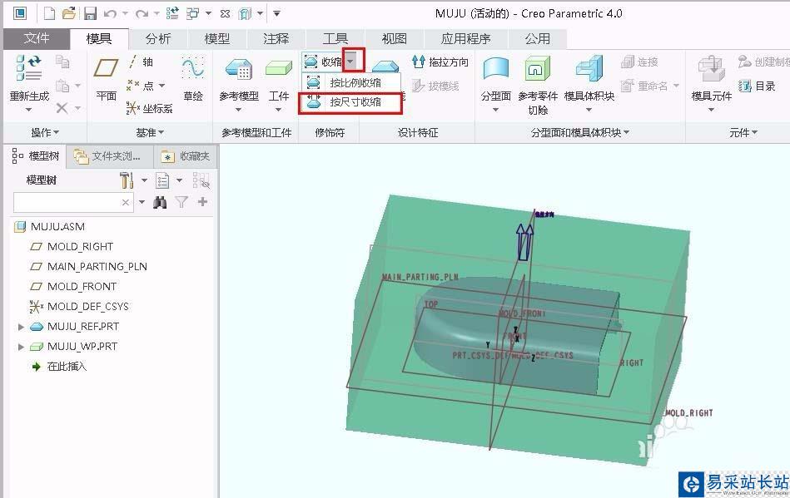The height and width of the screenshot is (498, 790).
Task: Open the 收藏夹 favorites tab
Action: 186,156
